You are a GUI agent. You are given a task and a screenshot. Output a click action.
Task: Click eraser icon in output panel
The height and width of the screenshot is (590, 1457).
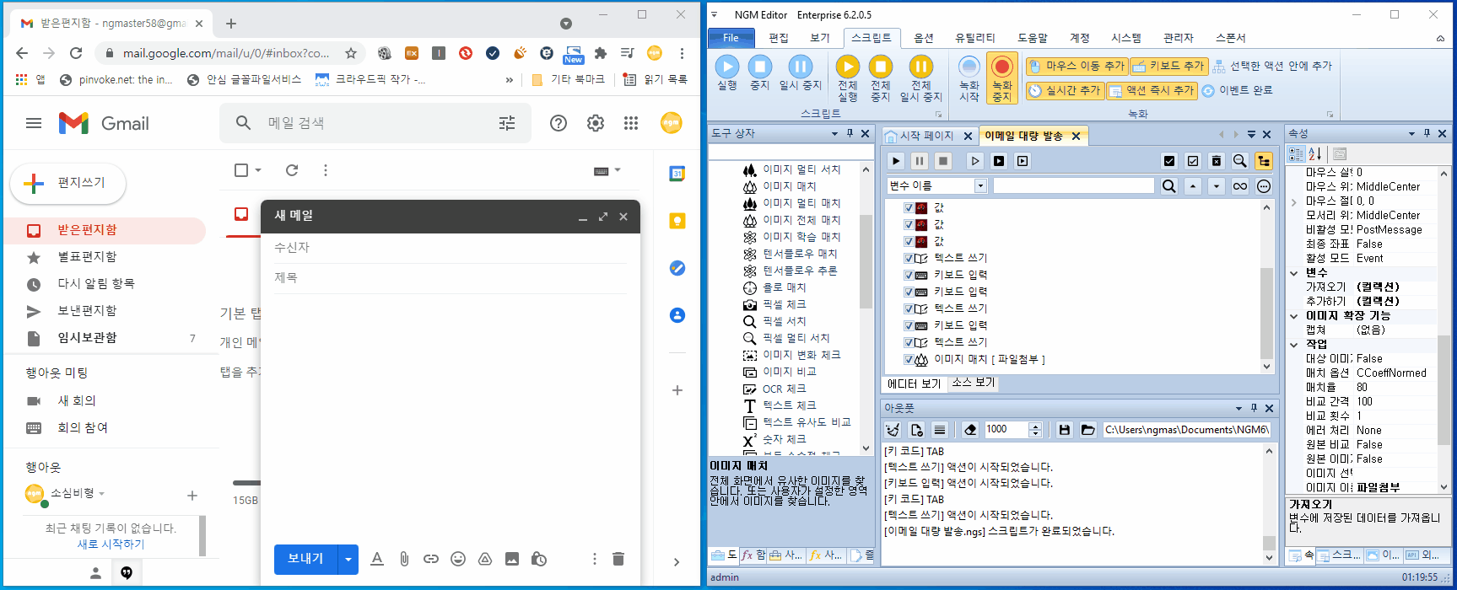[x=970, y=430]
